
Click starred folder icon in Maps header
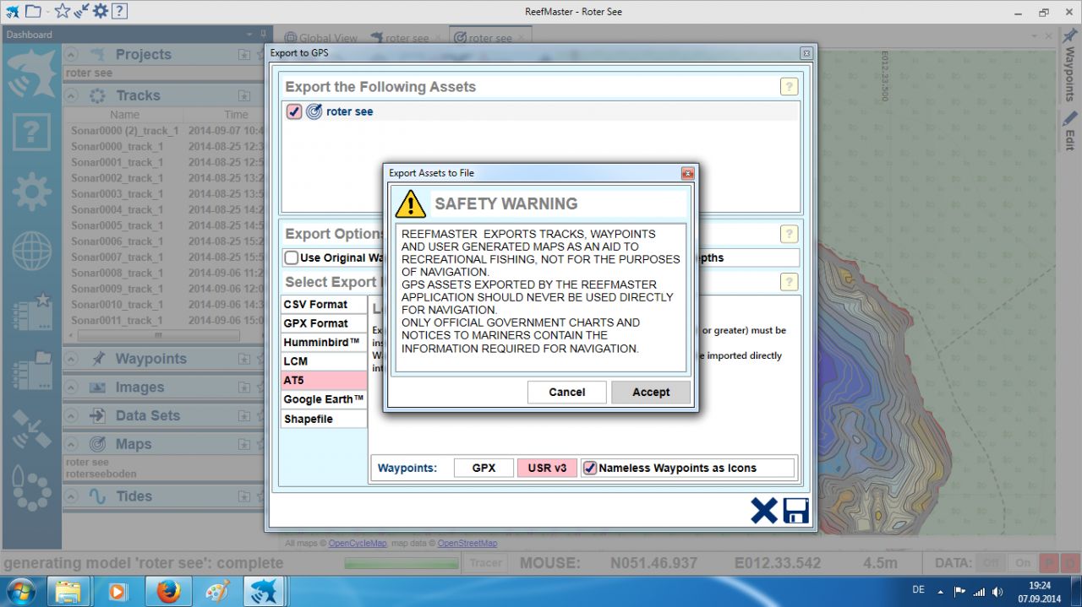point(244,444)
